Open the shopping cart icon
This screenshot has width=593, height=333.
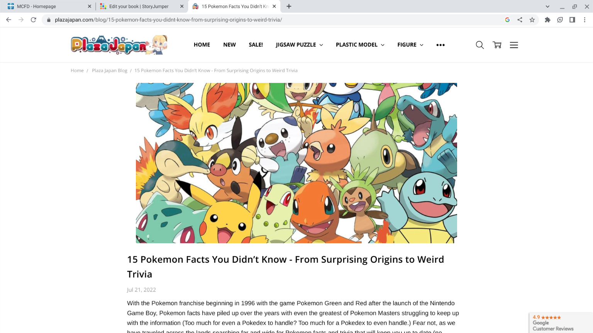[x=497, y=45]
